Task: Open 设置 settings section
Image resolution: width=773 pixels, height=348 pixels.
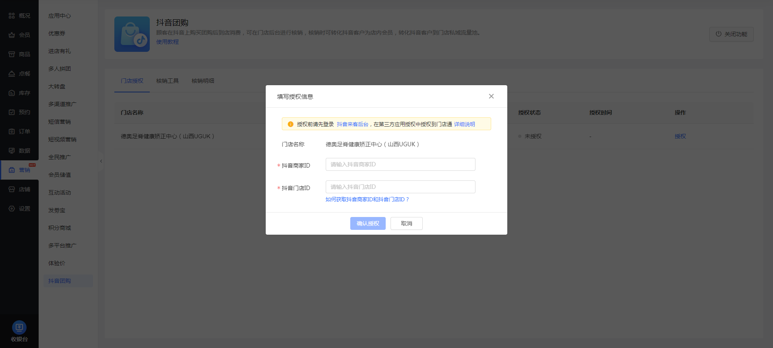Action: point(19,209)
